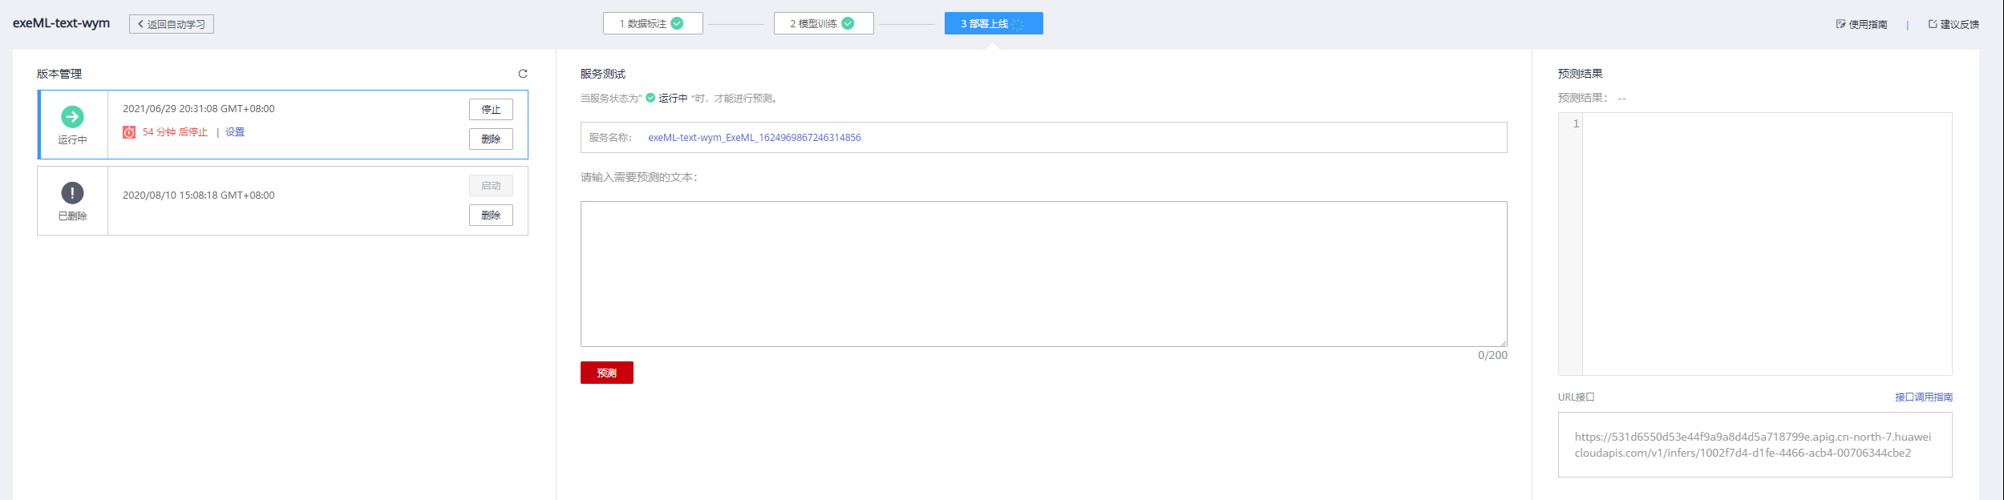This screenshot has height=500, width=2004.
Task: Click the loading spinner in deploy step
Action: [x=1018, y=24]
